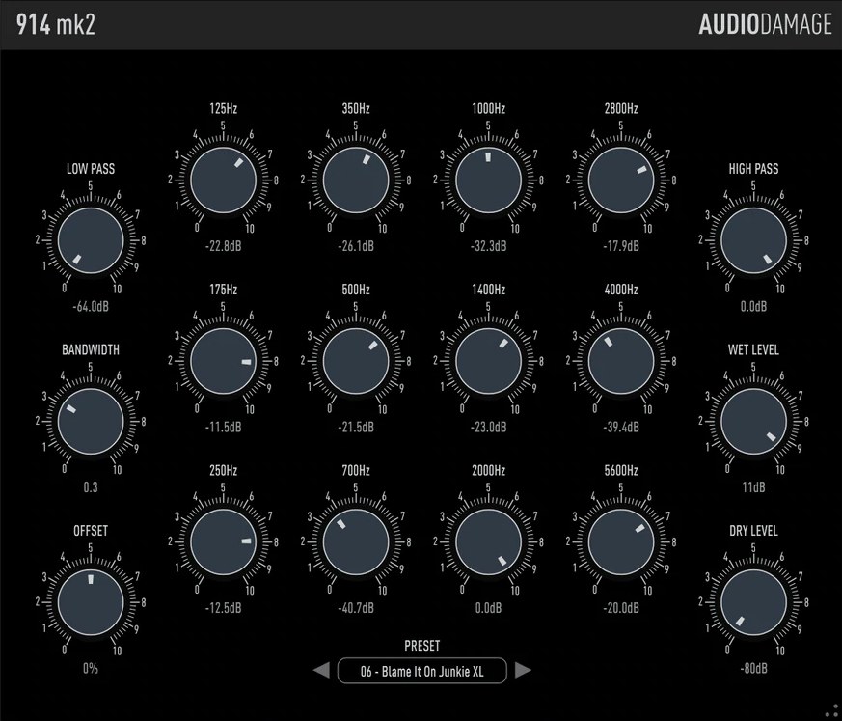Adjust the LOW PASS knob
The height and width of the screenshot is (721, 842).
90,239
